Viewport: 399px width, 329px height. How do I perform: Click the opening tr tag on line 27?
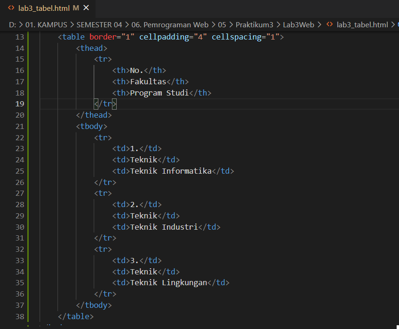103,193
